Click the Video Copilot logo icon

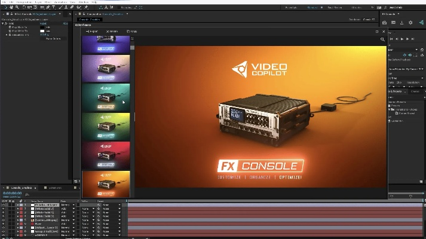[x=240, y=69]
